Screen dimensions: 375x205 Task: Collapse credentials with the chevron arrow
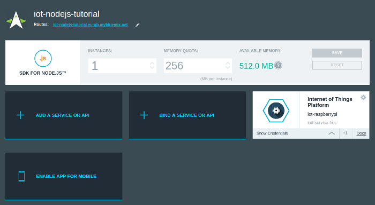tap(332, 133)
